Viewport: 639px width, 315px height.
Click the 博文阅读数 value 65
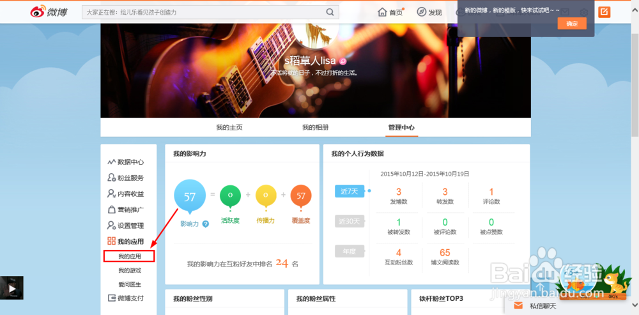[x=445, y=252]
